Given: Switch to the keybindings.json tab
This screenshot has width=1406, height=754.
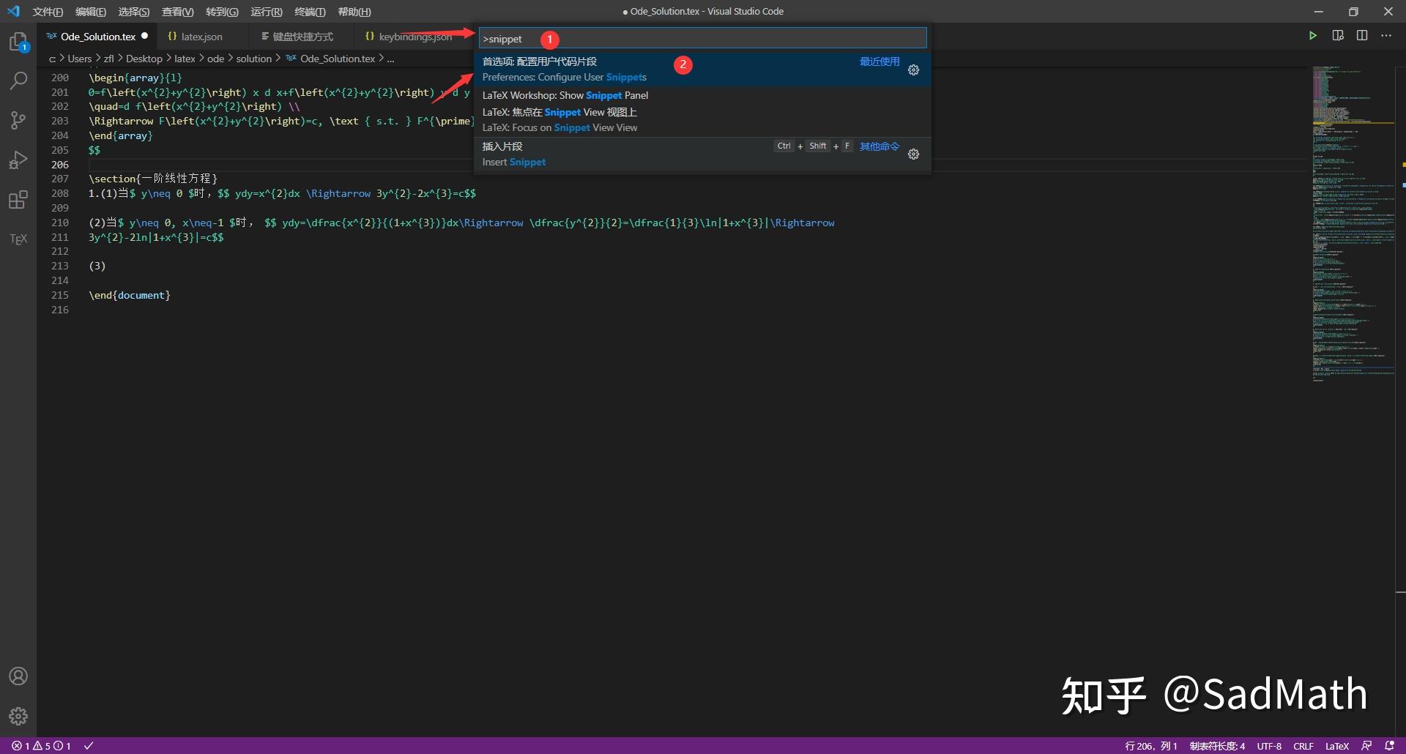Looking at the screenshot, I should pyautogui.click(x=414, y=36).
